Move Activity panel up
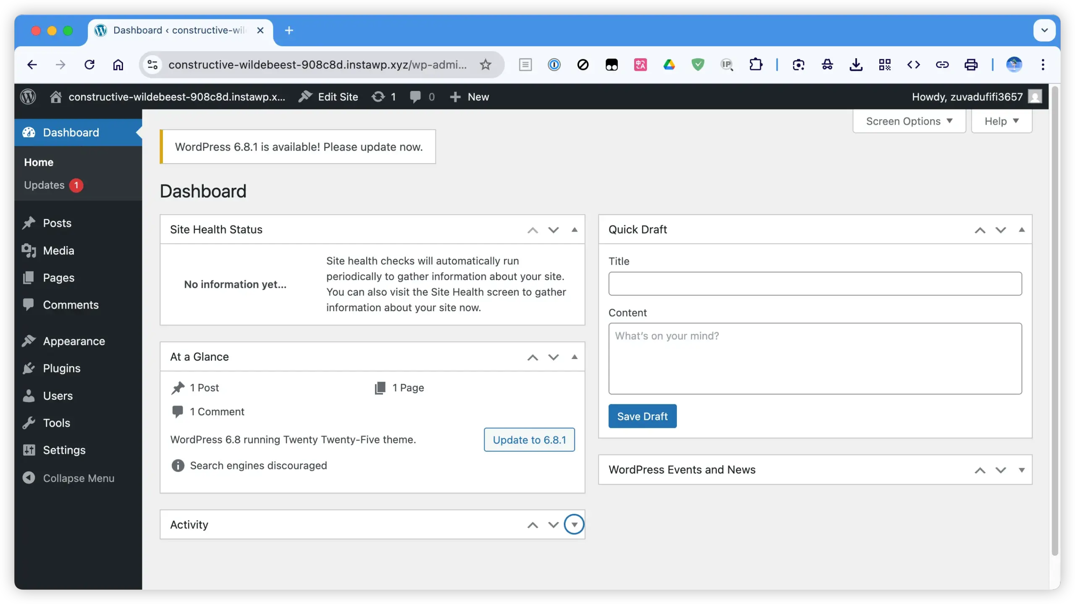This screenshot has height=604, width=1075. (x=532, y=525)
